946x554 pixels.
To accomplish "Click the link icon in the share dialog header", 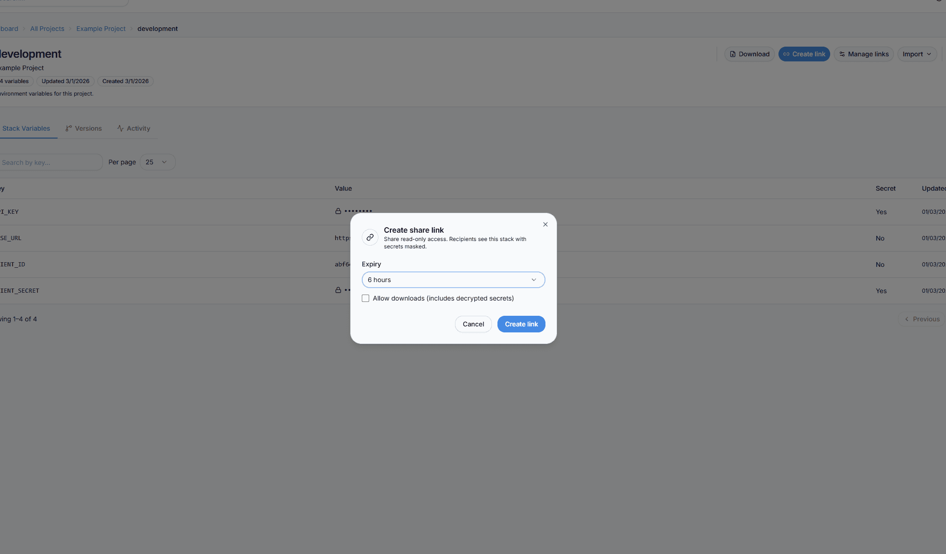I will point(370,237).
